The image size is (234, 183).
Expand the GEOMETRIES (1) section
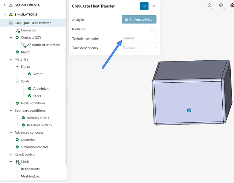tap(5, 5)
